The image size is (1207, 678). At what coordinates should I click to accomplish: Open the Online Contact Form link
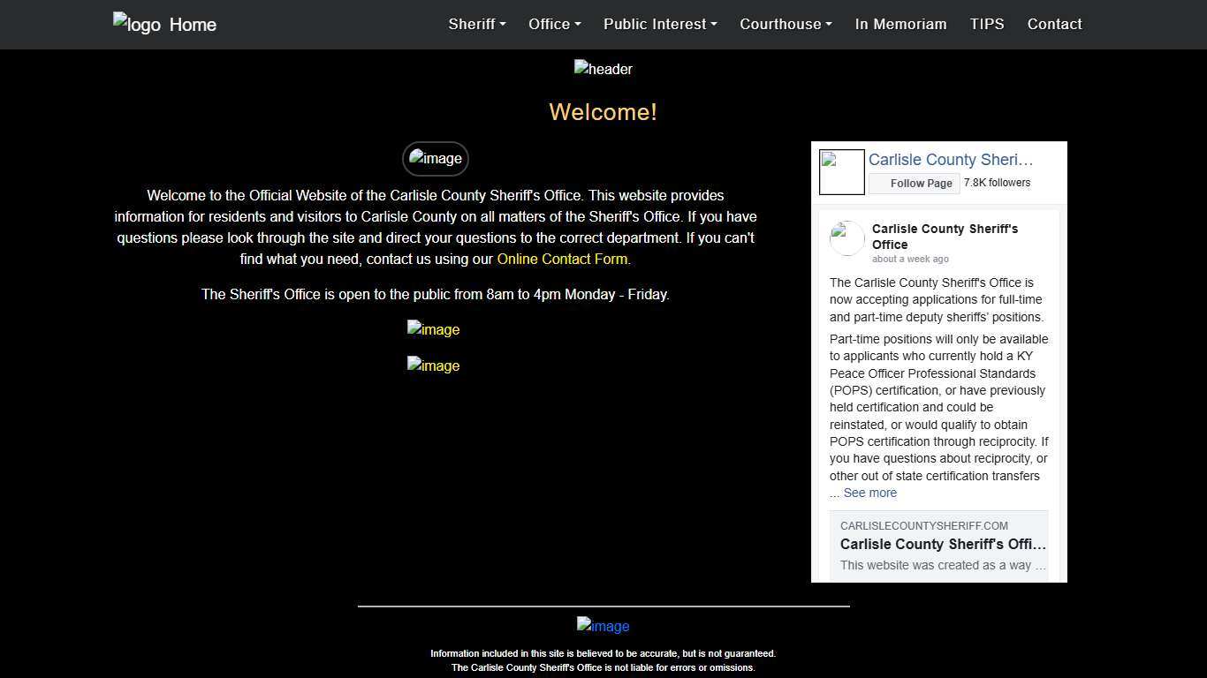pyautogui.click(x=562, y=259)
